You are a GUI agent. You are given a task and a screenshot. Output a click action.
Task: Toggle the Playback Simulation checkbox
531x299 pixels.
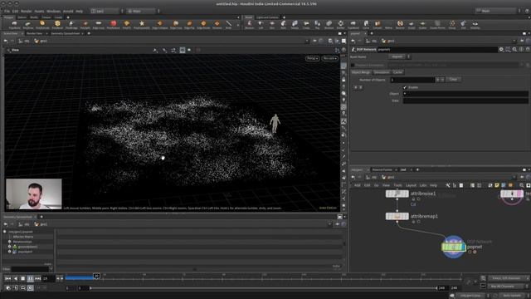point(353,65)
